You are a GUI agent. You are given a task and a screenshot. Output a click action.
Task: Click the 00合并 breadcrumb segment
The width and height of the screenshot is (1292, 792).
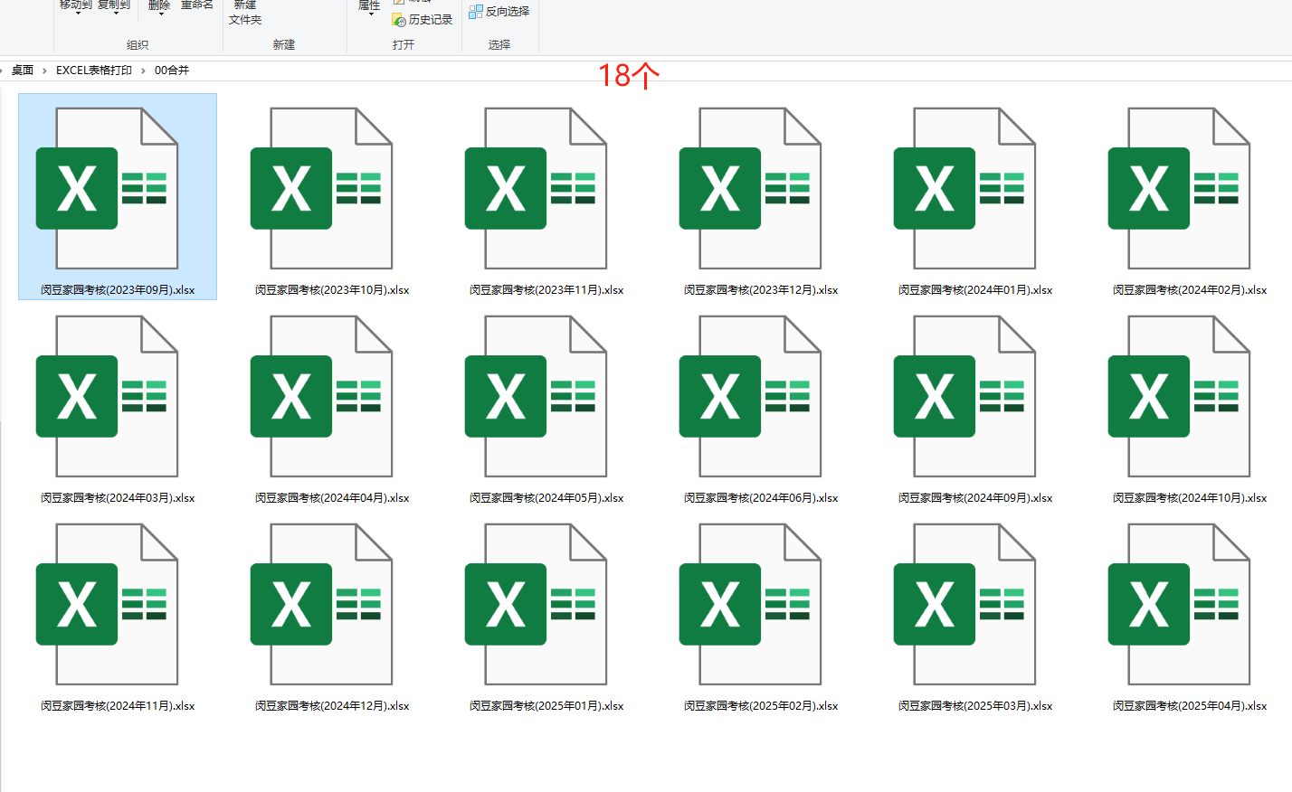tap(172, 71)
